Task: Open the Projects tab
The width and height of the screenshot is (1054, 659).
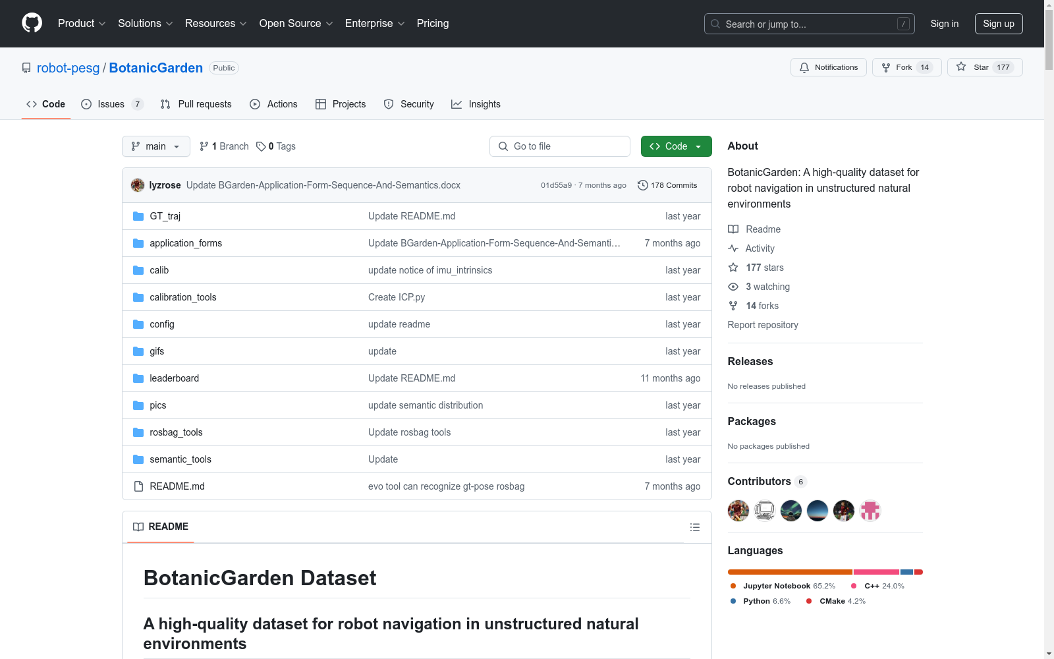Action: [x=341, y=104]
